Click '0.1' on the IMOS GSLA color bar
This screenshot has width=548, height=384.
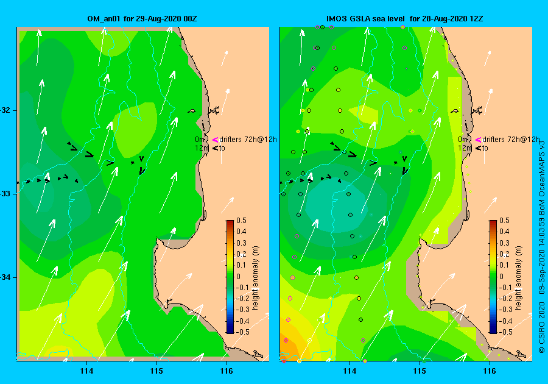504,265
